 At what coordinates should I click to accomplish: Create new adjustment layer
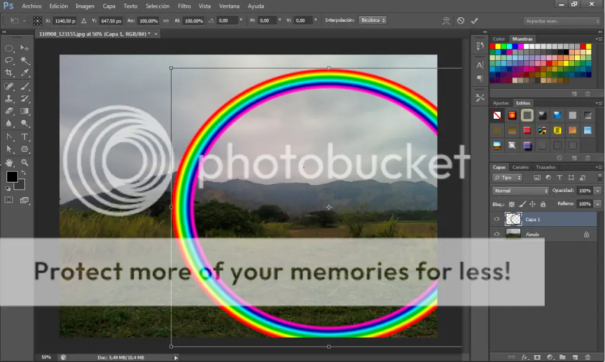[550, 357]
